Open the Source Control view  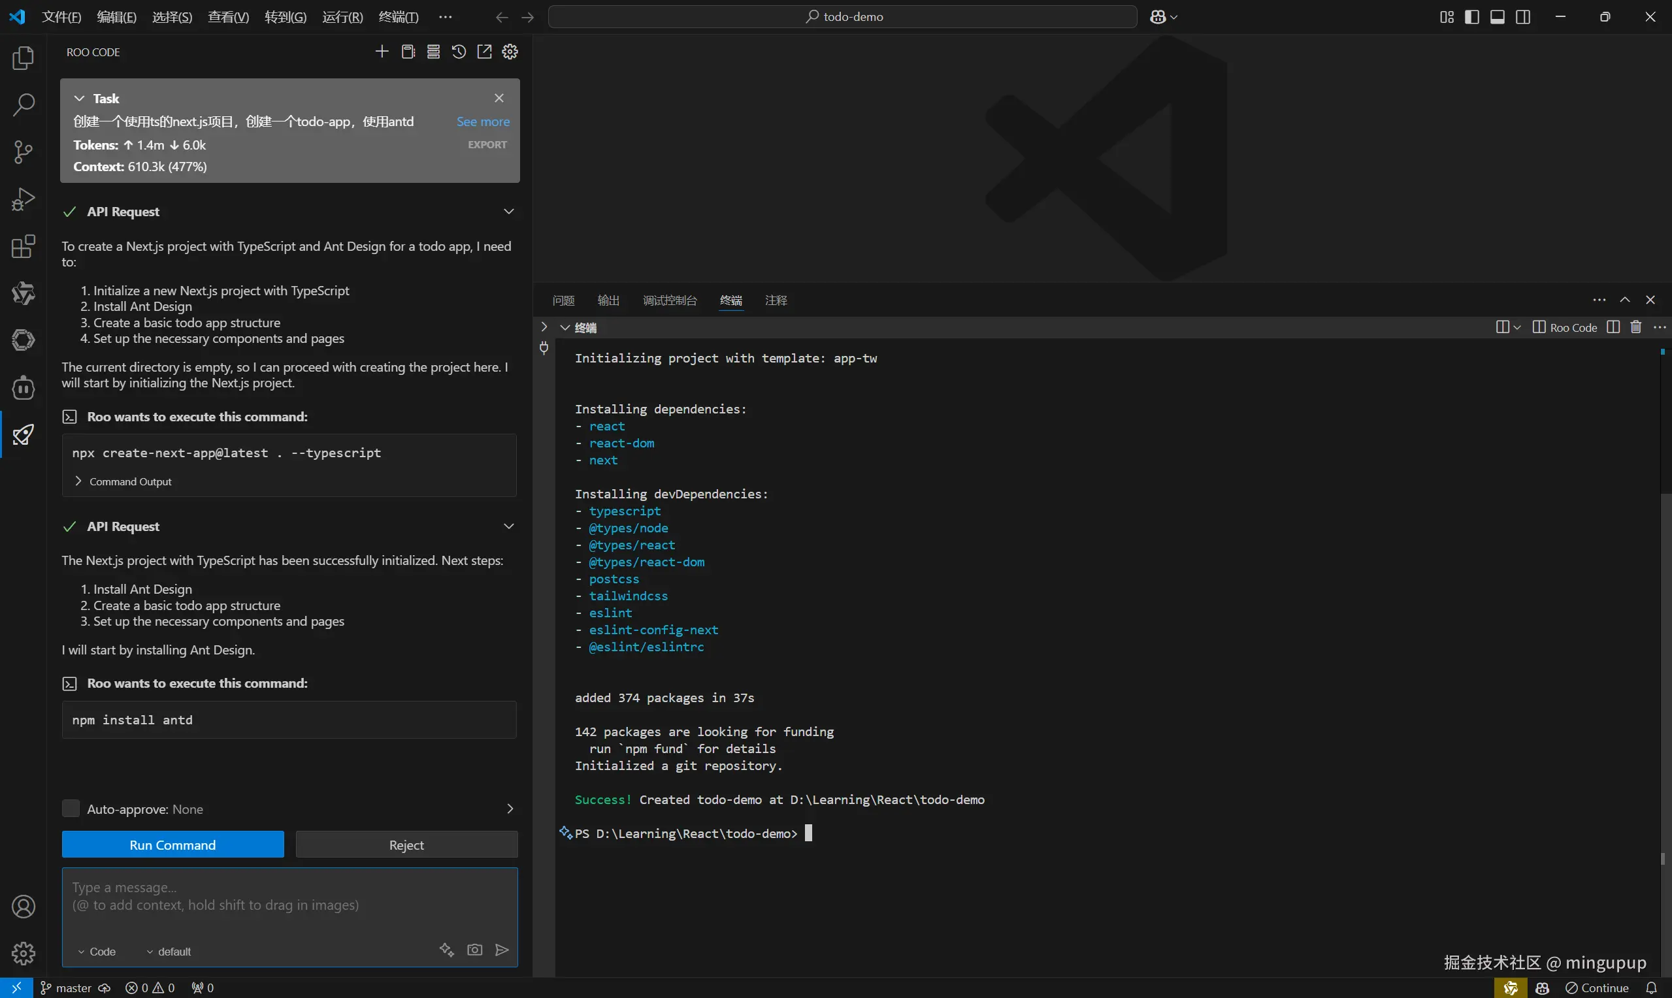tap(24, 152)
